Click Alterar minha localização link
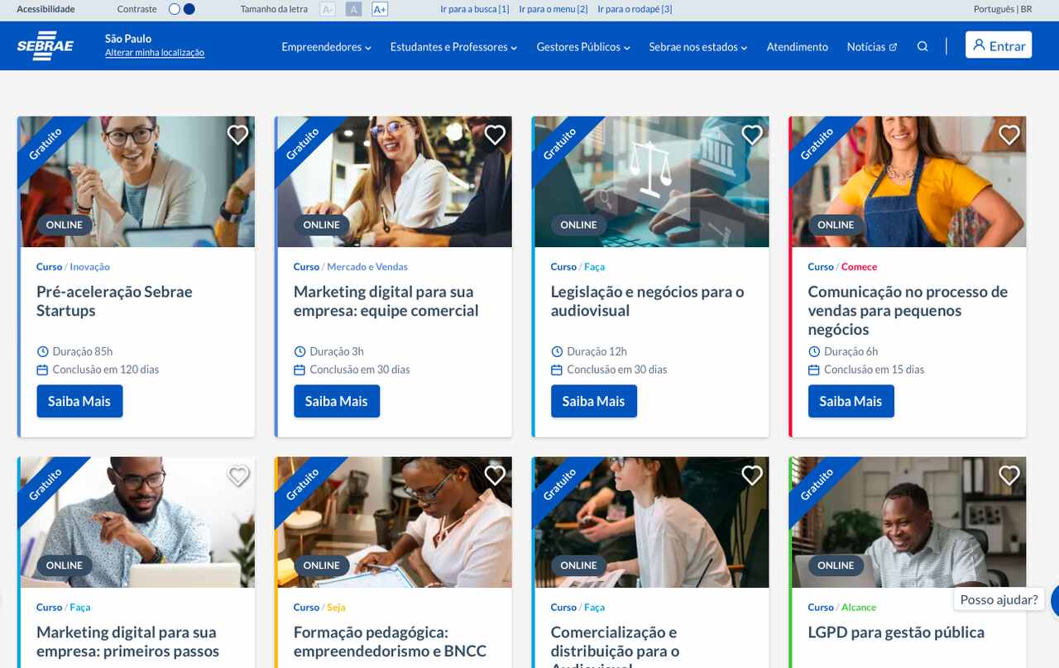The width and height of the screenshot is (1059, 668). point(155,53)
